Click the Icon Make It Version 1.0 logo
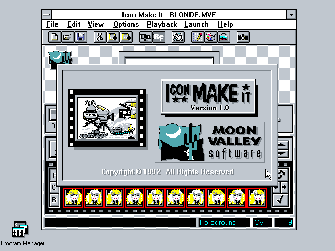 (208, 97)
